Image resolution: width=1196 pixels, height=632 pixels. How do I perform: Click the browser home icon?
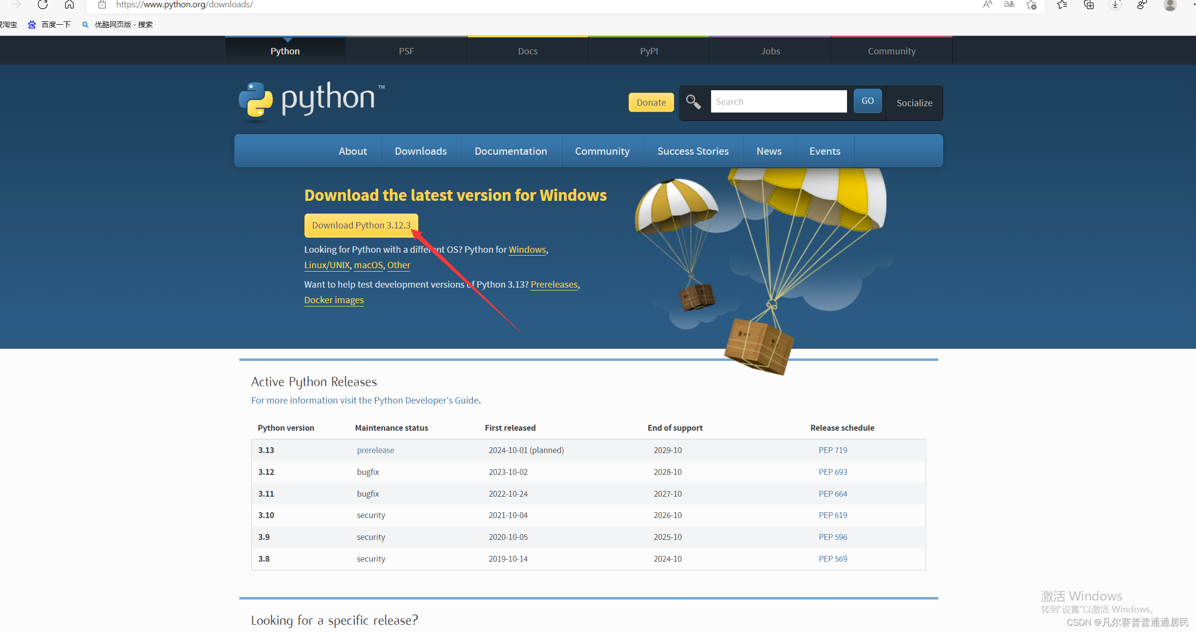pyautogui.click(x=69, y=5)
